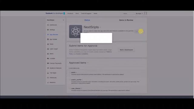Open the My Apps dropdown
194x109 pixels.
point(139,13)
